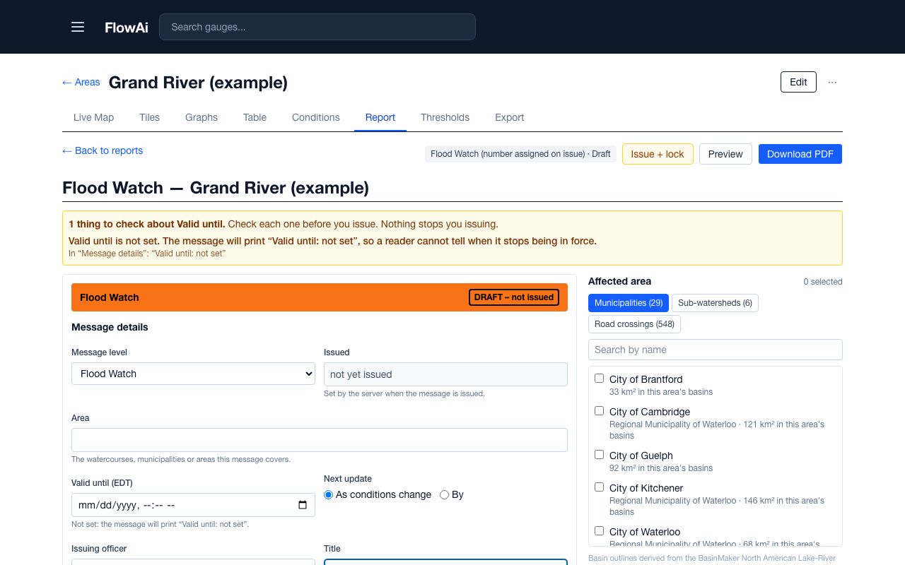Follow the Back to reports link
The width and height of the screenshot is (905, 565).
(x=103, y=150)
